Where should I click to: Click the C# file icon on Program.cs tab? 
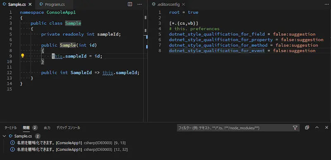tap(41, 5)
